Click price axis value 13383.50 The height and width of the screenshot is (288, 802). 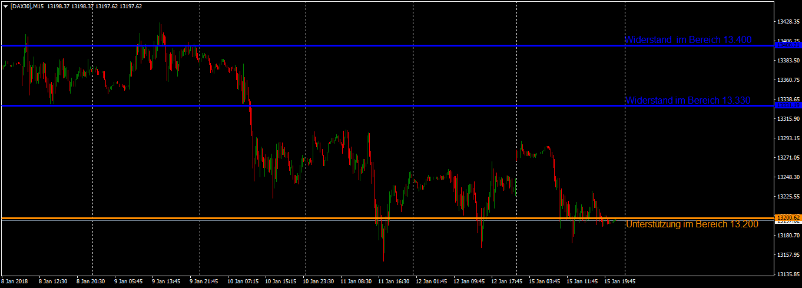[788, 61]
